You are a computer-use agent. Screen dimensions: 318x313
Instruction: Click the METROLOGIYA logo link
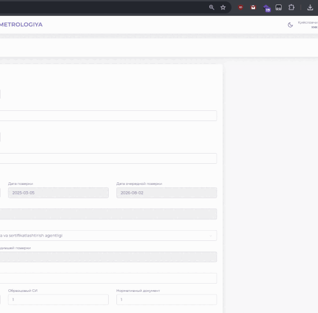(x=21, y=25)
